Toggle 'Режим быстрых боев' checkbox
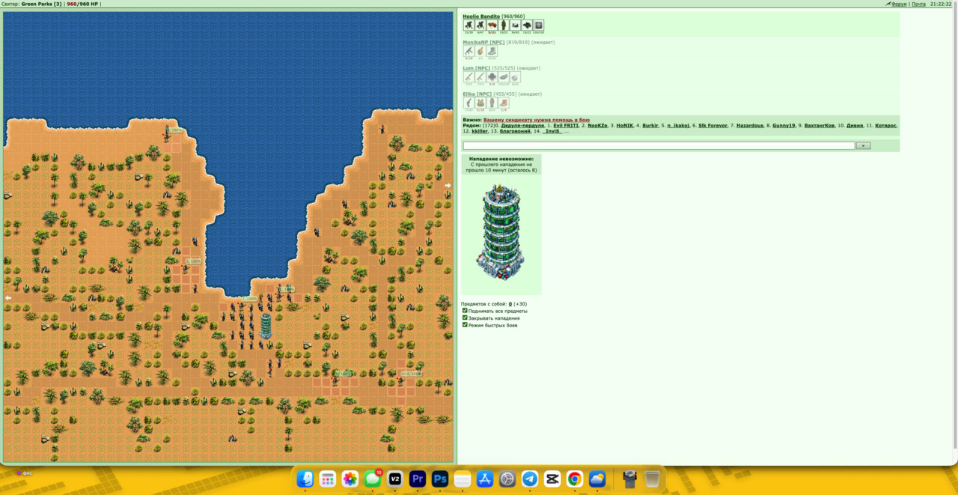Viewport: 958px width, 495px height. click(x=465, y=325)
